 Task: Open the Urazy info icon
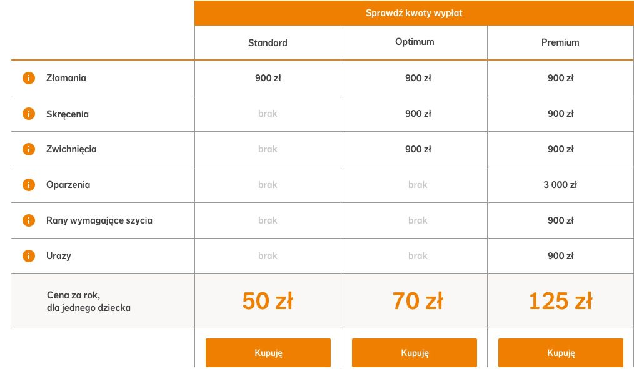coord(29,256)
